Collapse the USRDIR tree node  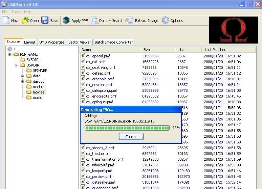pos(16,65)
